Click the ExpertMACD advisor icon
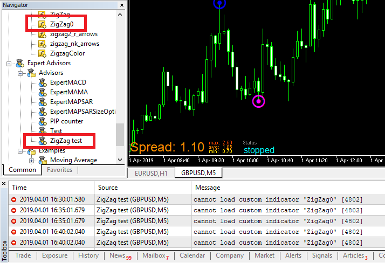This screenshot has height=263, width=385. pos(43,82)
